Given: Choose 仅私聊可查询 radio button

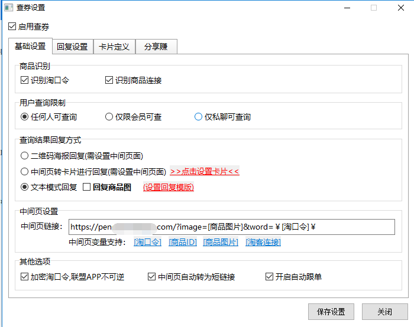Looking at the screenshot, I should click(199, 117).
